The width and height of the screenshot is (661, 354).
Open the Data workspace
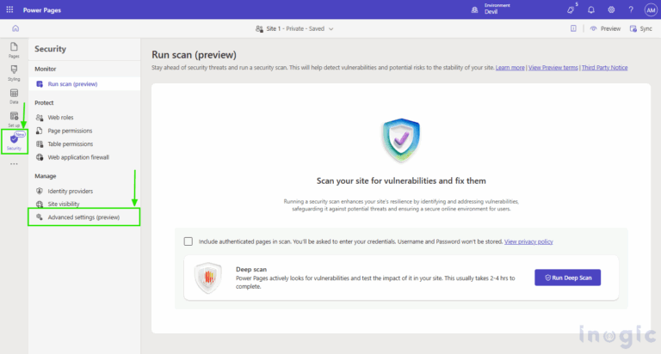pos(14,95)
